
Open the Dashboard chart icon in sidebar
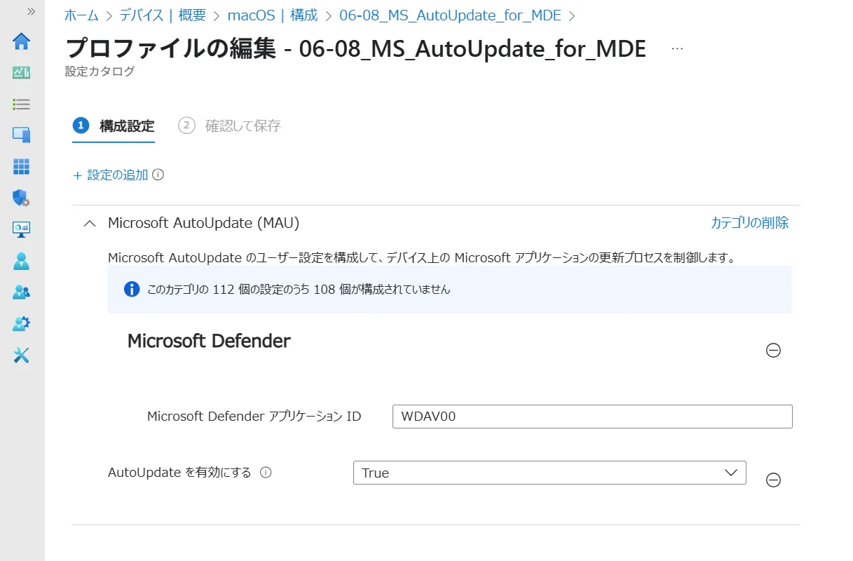22,72
